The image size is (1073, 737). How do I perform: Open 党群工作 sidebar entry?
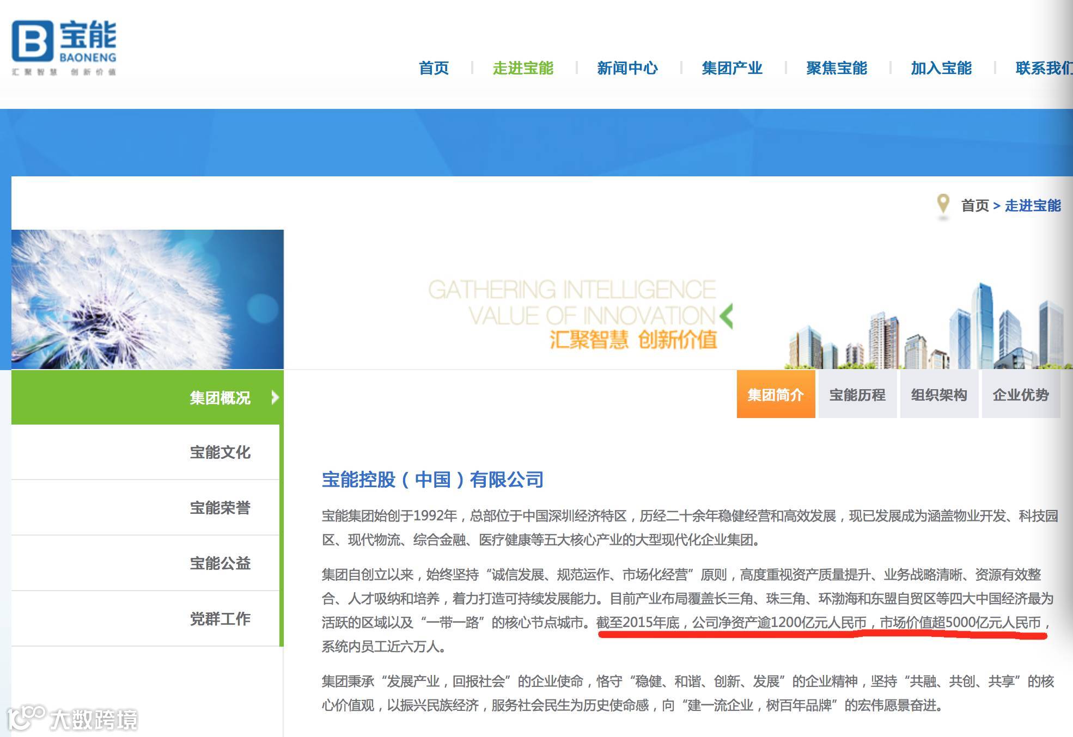click(x=220, y=619)
